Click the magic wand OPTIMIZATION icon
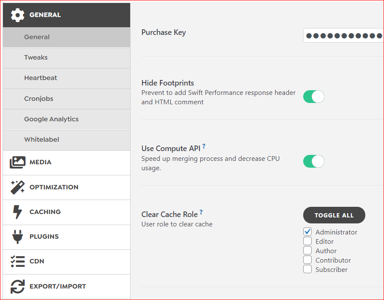 pyautogui.click(x=17, y=187)
